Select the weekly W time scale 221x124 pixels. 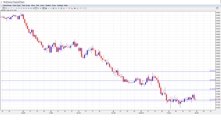(x=38, y=9)
